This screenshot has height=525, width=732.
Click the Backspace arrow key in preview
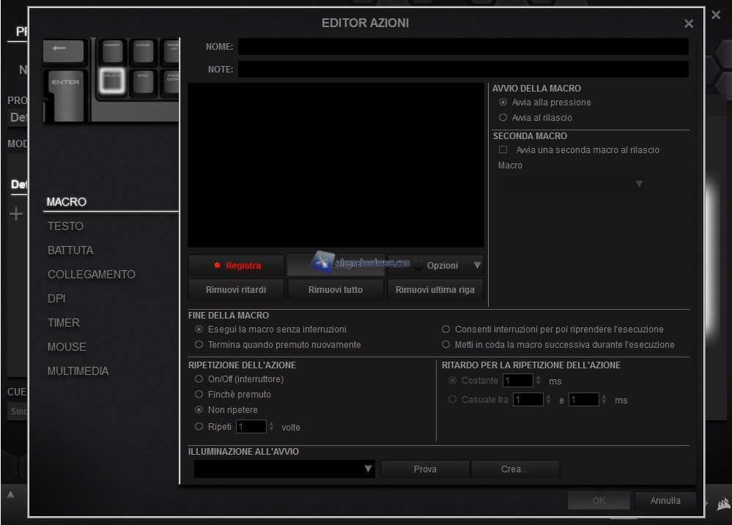coord(63,50)
